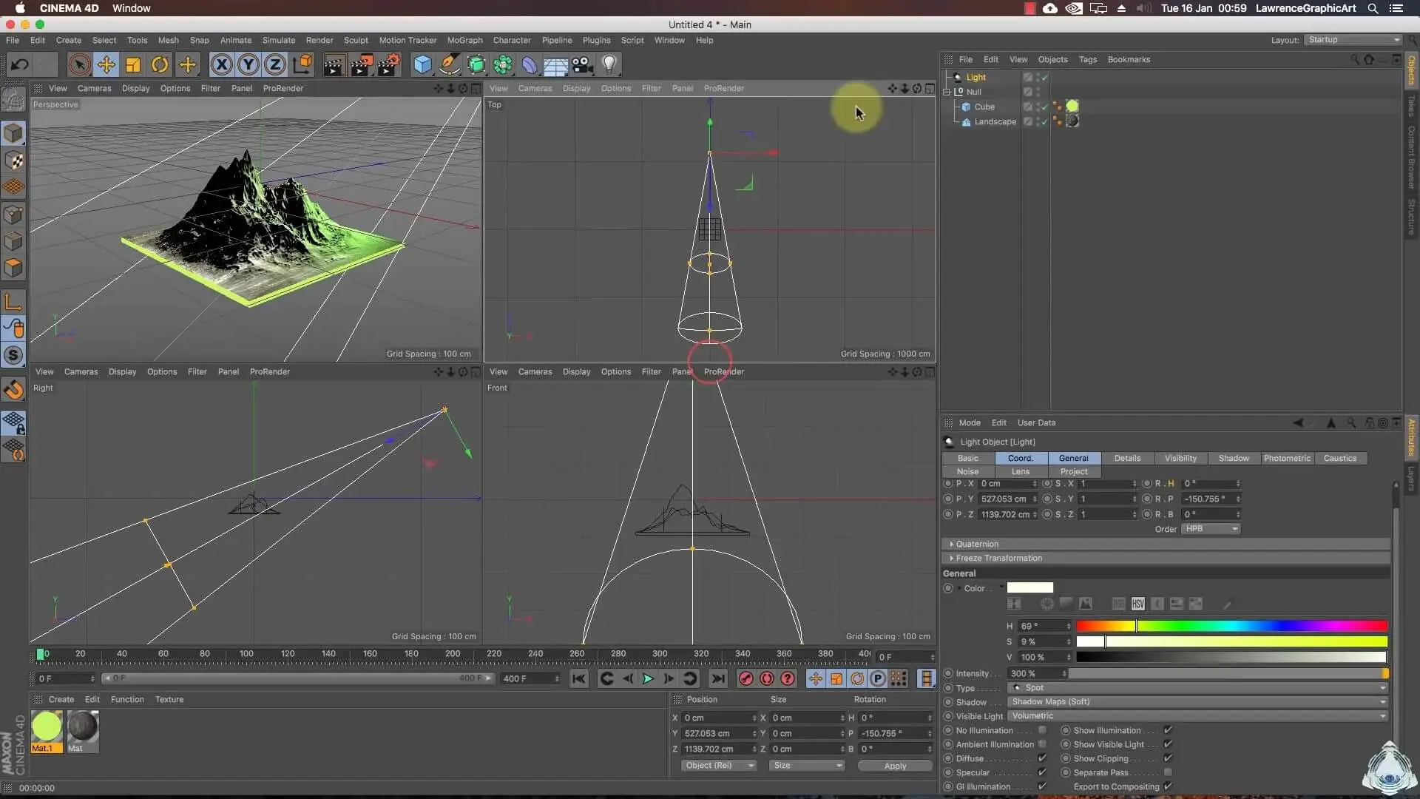
Task: Toggle the Z axis lock
Action: pos(275,64)
